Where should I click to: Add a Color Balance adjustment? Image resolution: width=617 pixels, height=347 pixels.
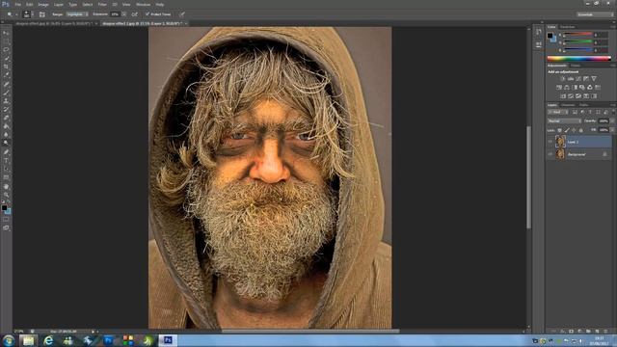tap(567, 88)
